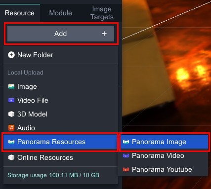This screenshot has height=189, width=211.
Task: Open the Image Targets tab
Action: (x=102, y=13)
